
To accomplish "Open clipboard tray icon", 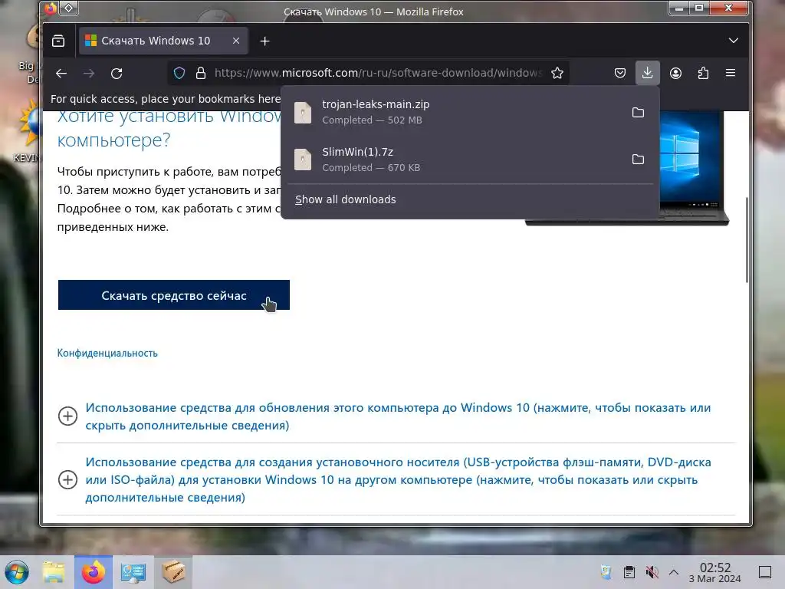I will pyautogui.click(x=629, y=572).
